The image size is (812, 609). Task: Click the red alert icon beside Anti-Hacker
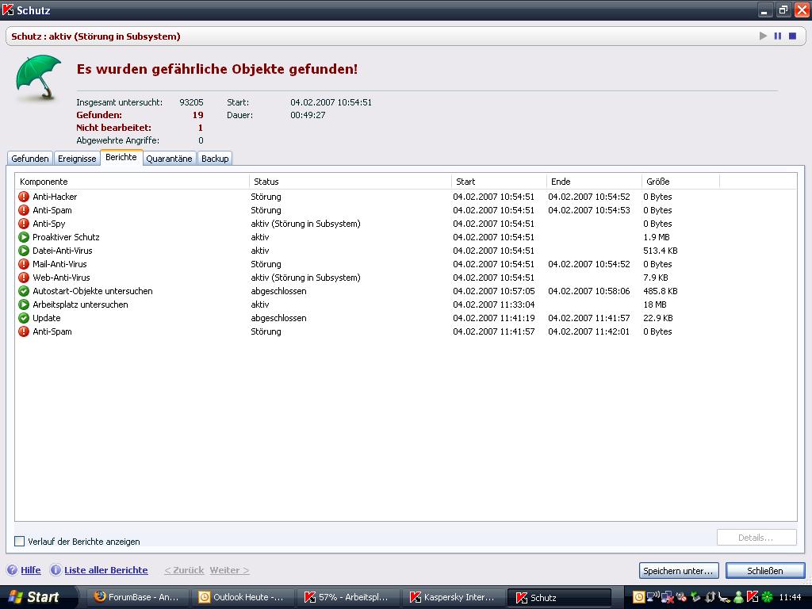tap(24, 197)
